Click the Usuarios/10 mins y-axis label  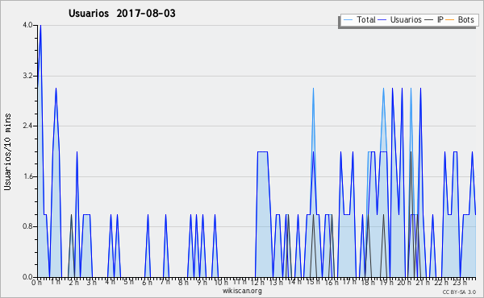pyautogui.click(x=8, y=152)
